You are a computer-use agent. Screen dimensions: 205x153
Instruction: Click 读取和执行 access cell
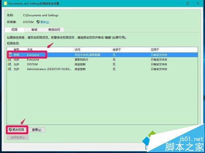81,60
